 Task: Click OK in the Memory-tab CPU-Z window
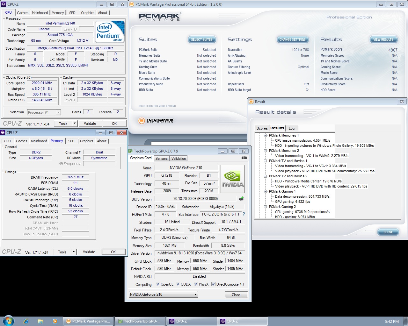coord(113,252)
